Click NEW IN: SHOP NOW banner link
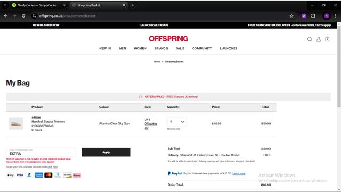This screenshot has height=192, width=341. tap(46, 25)
